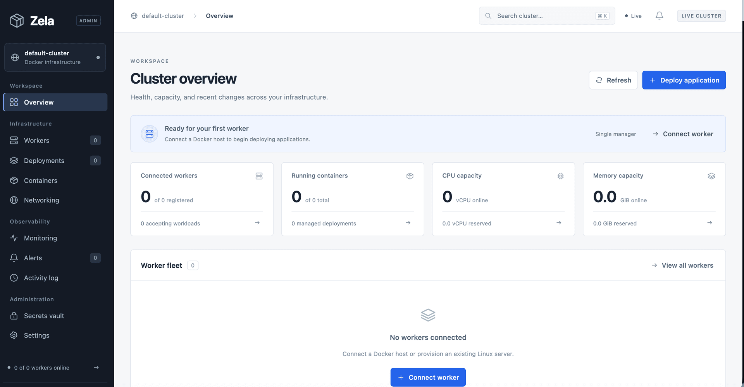Select Overview in the sidebar
744x387 pixels.
click(55, 102)
